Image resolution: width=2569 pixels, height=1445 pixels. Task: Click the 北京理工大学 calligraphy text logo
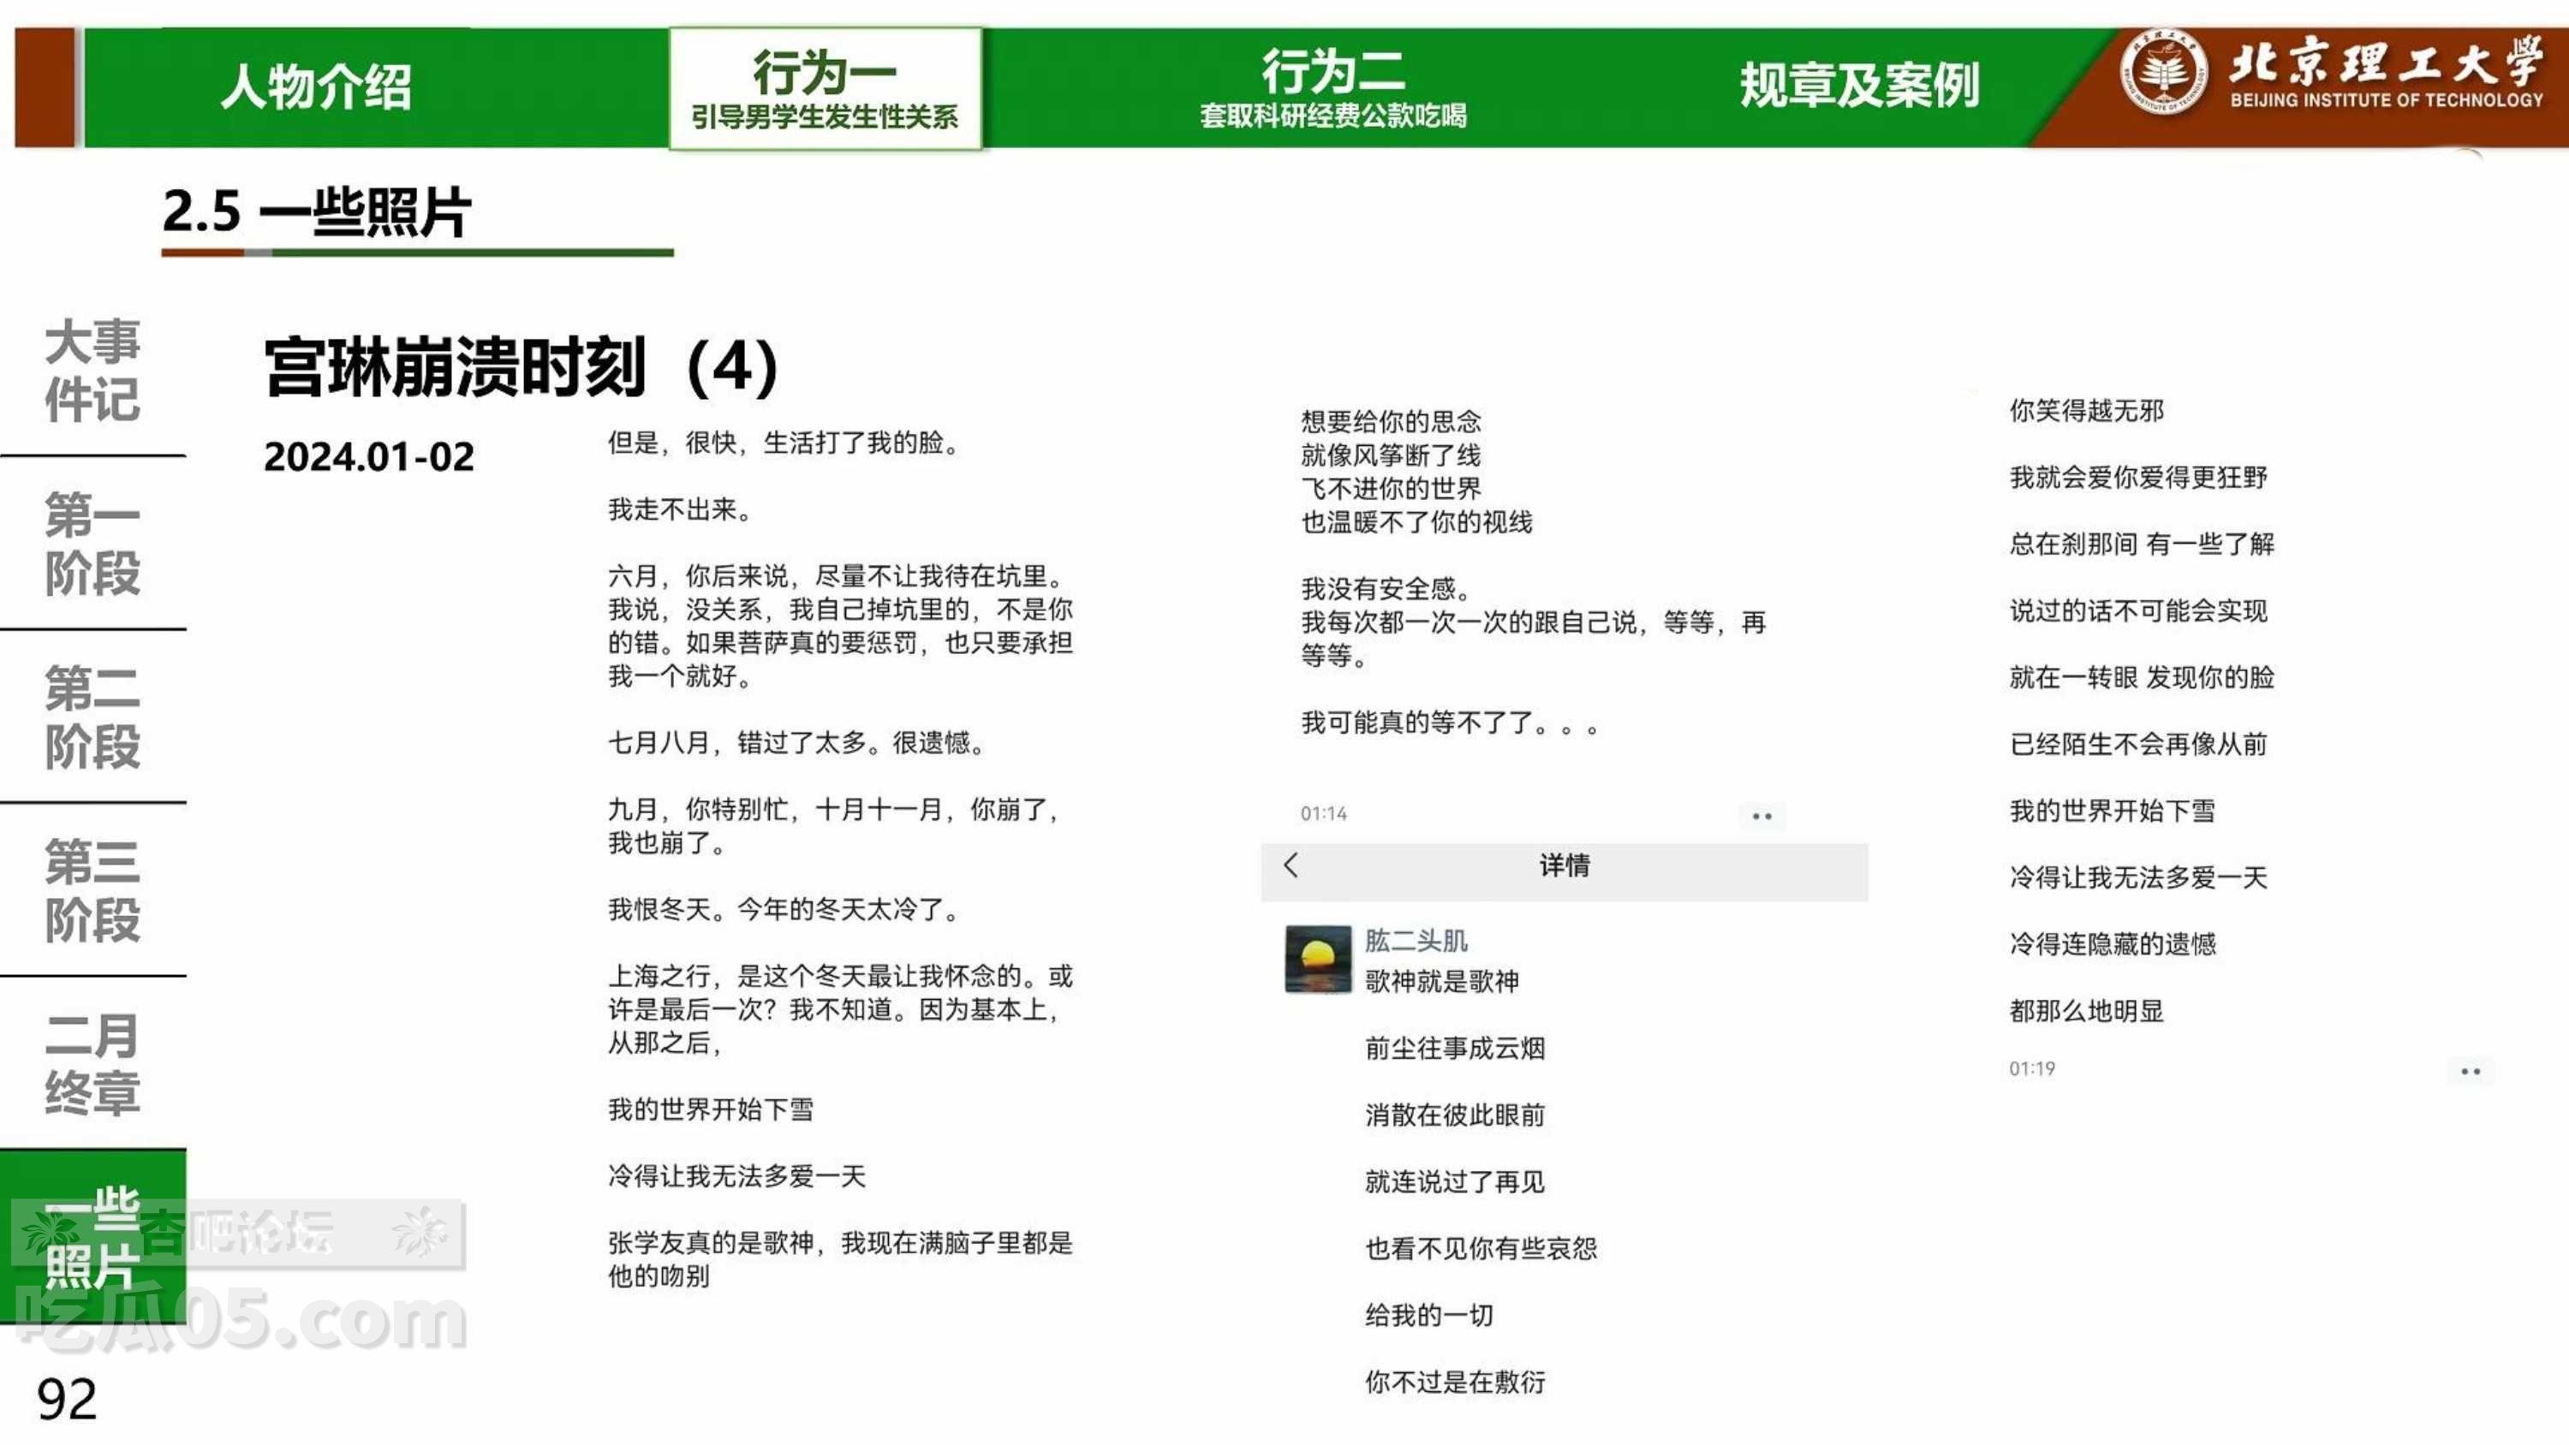pyautogui.click(x=2385, y=62)
